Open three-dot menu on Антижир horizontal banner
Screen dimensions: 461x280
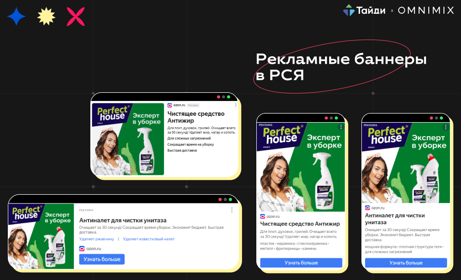point(236,105)
